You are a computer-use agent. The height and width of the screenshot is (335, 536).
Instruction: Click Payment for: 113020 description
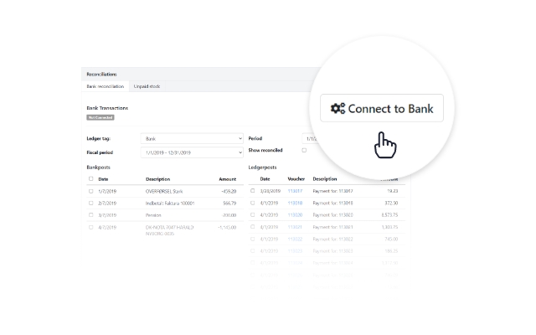(332, 215)
